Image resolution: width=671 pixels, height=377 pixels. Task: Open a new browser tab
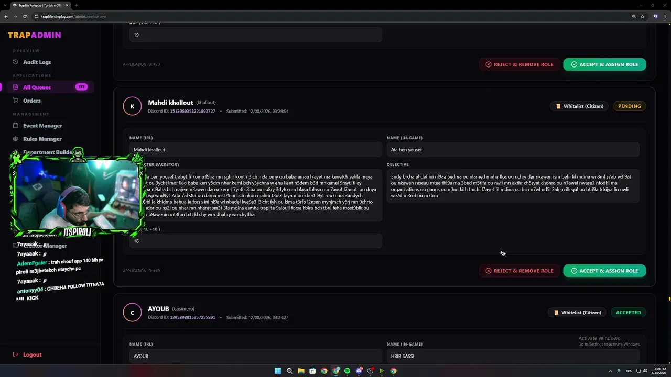click(x=77, y=5)
